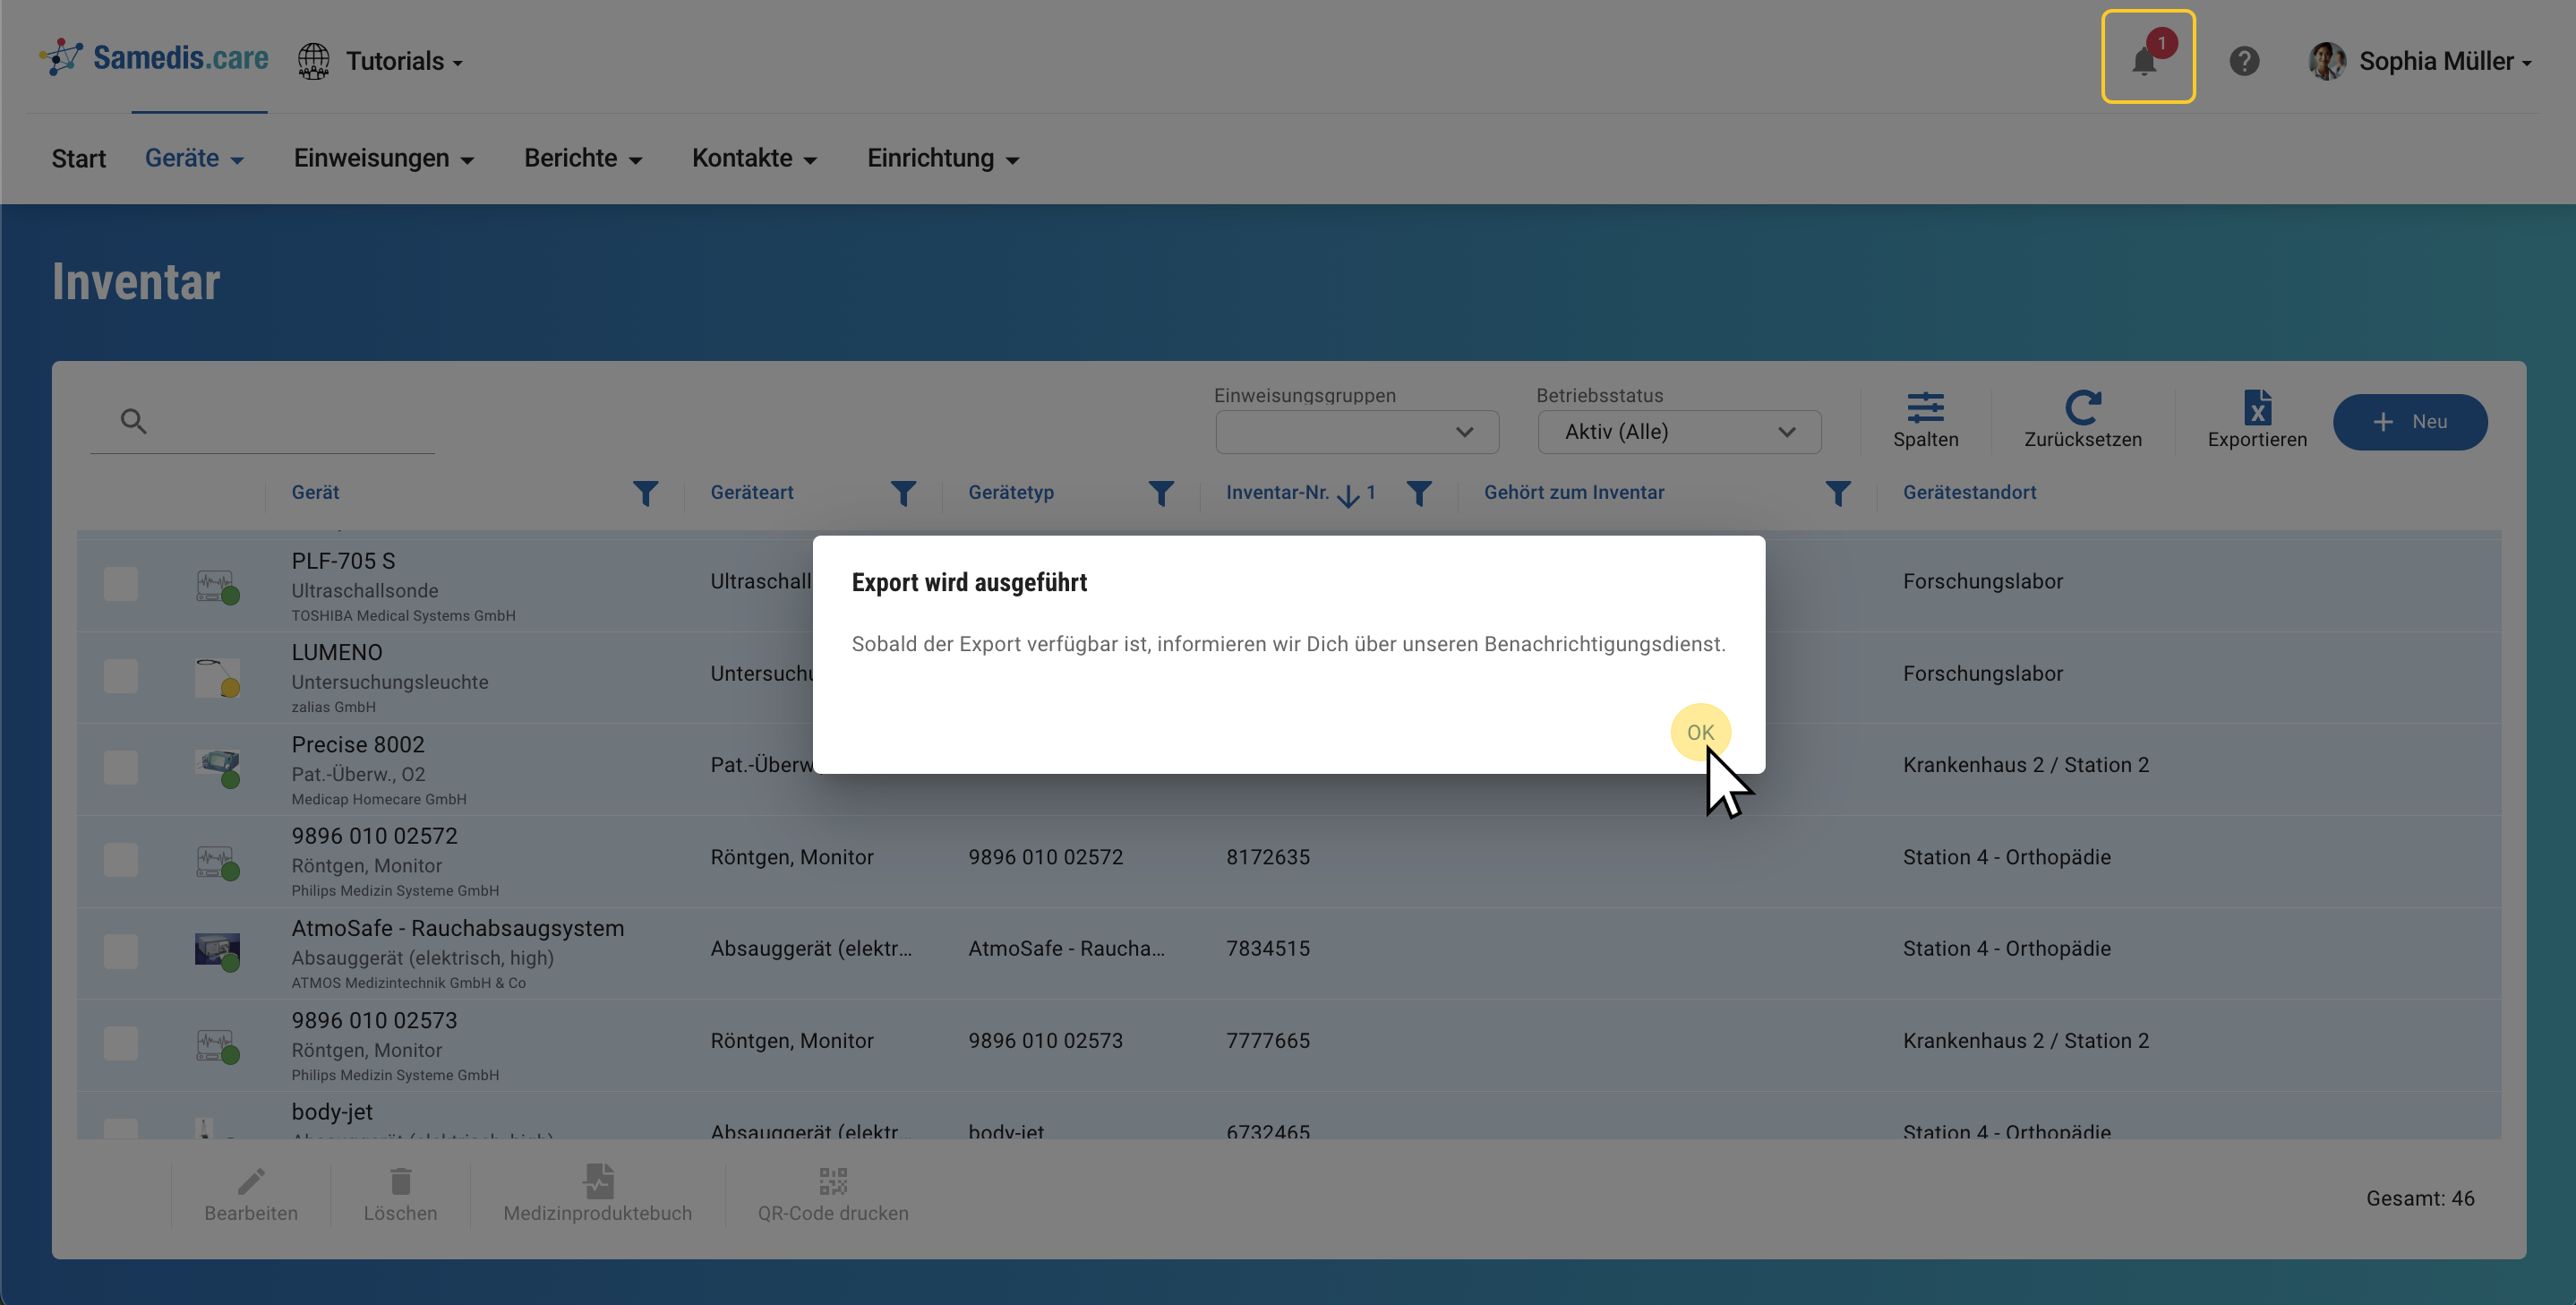Sort by the Inventar-Nr. column header
Screen dimensions: 2576x1305
click(1277, 492)
